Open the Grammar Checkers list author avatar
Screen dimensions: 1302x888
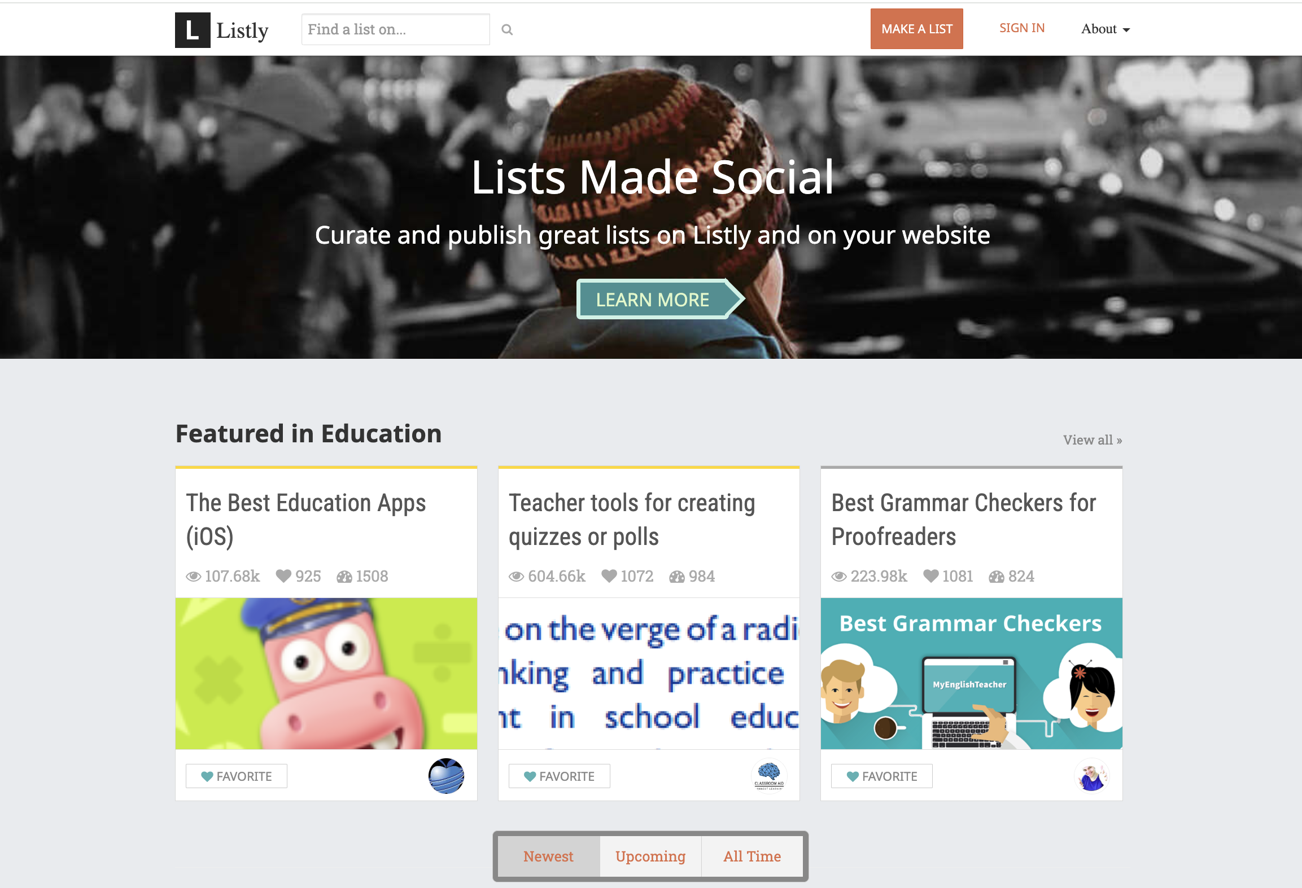click(x=1091, y=776)
